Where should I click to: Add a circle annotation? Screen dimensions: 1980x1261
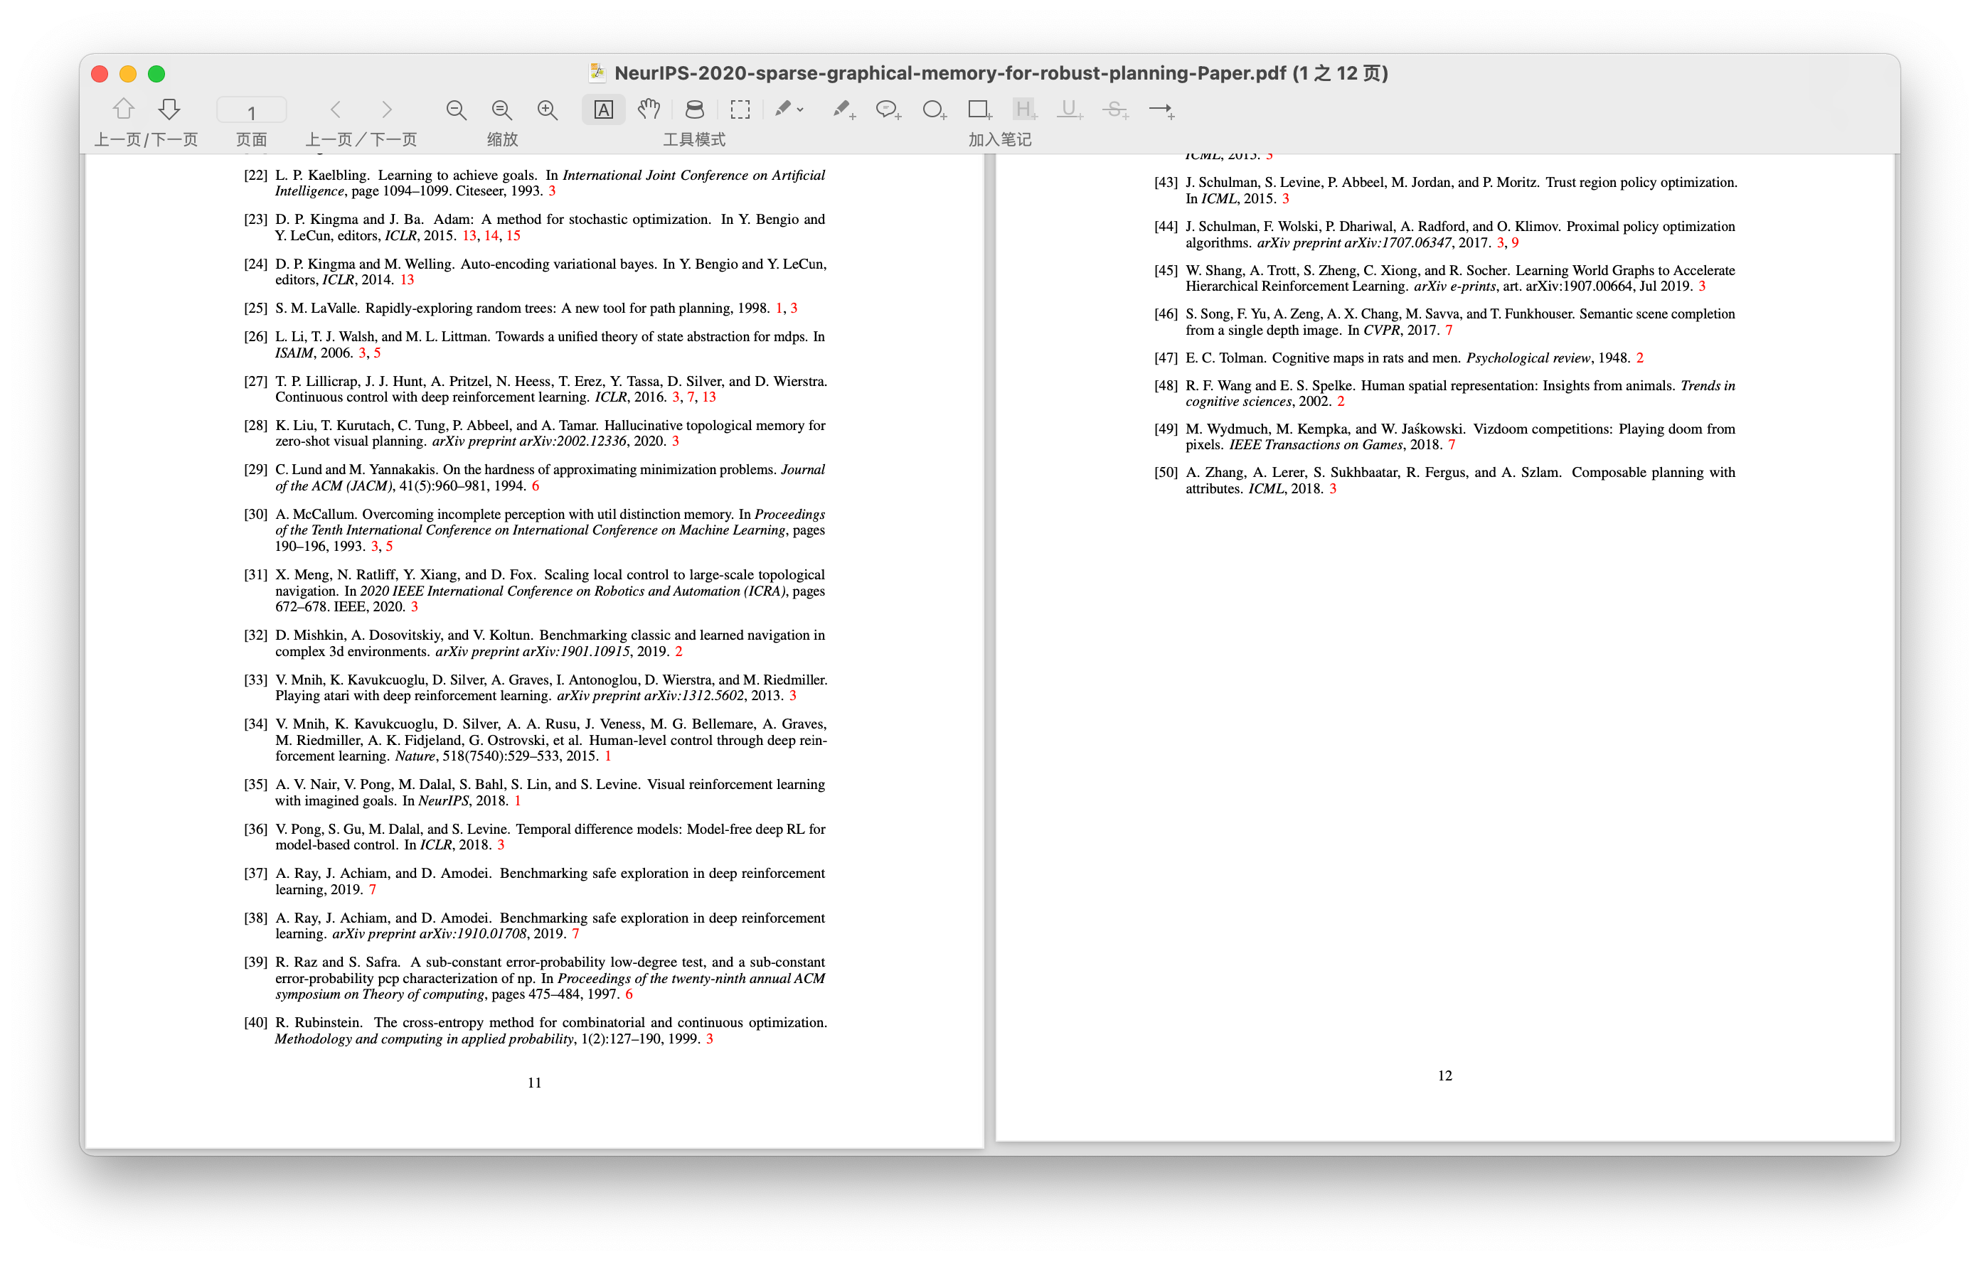tap(933, 109)
